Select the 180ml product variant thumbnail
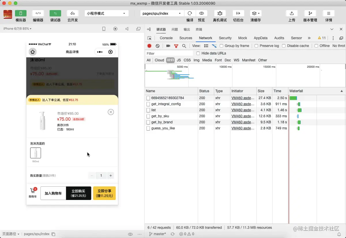This screenshot has width=346, height=238. pyautogui.click(x=35, y=153)
